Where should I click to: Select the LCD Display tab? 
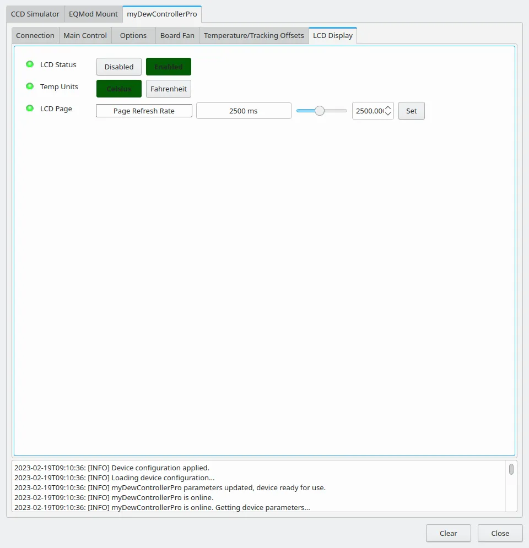click(x=333, y=36)
